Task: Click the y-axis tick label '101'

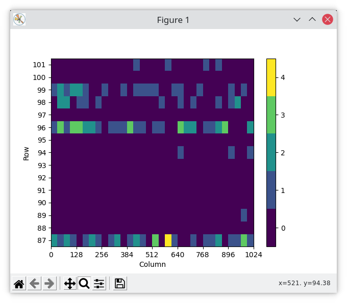Action: [x=39, y=65]
